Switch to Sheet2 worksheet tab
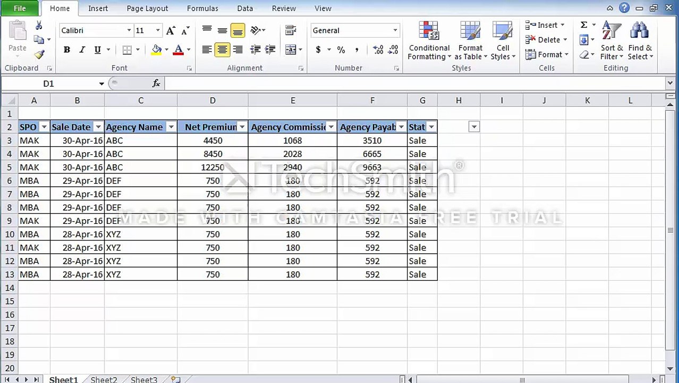The image size is (679, 383). [x=104, y=379]
